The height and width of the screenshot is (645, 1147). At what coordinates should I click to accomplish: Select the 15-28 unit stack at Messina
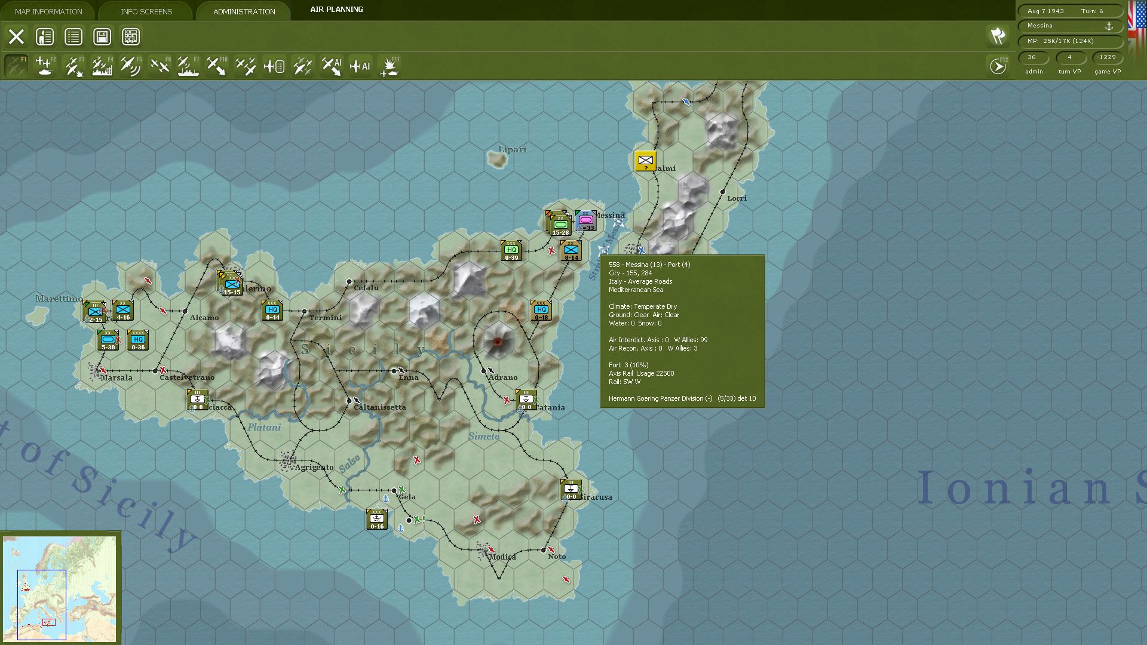(559, 223)
